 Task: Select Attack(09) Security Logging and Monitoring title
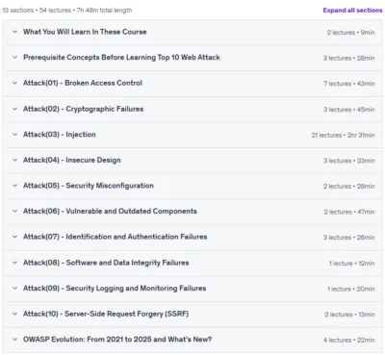(x=115, y=289)
